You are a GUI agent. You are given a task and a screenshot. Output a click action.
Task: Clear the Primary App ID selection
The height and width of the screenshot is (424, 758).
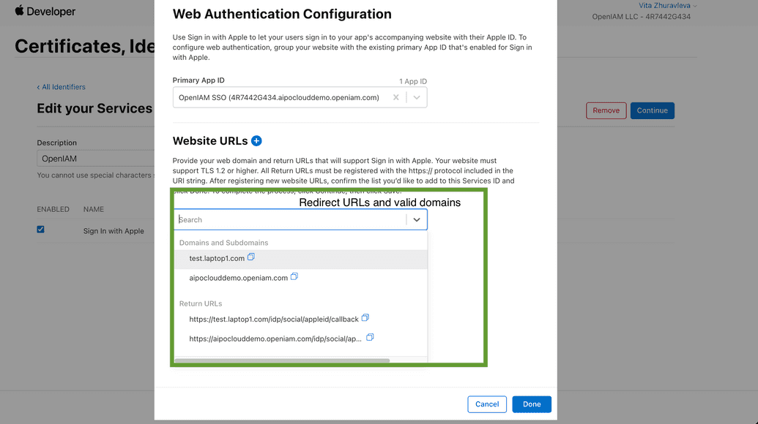tap(396, 97)
